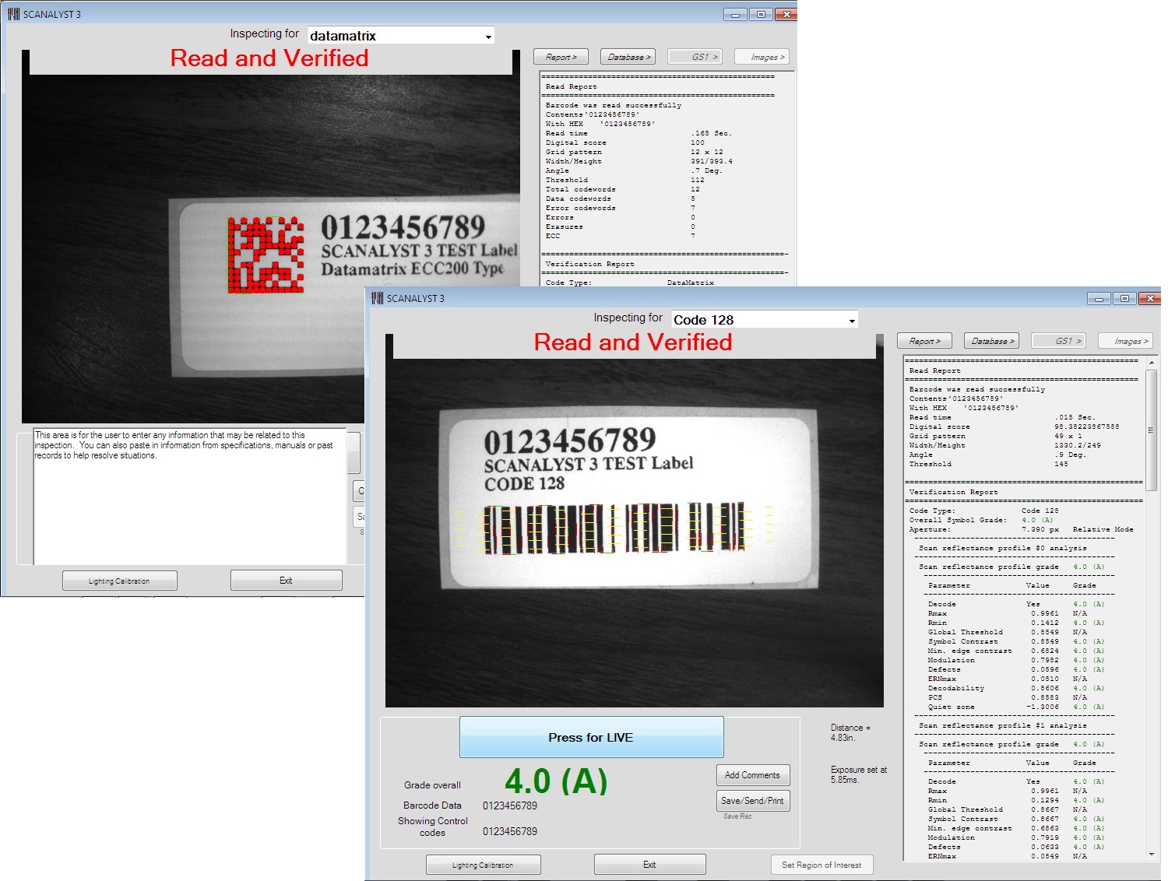Close the Code 128 SCANALYST window

coord(1149,298)
